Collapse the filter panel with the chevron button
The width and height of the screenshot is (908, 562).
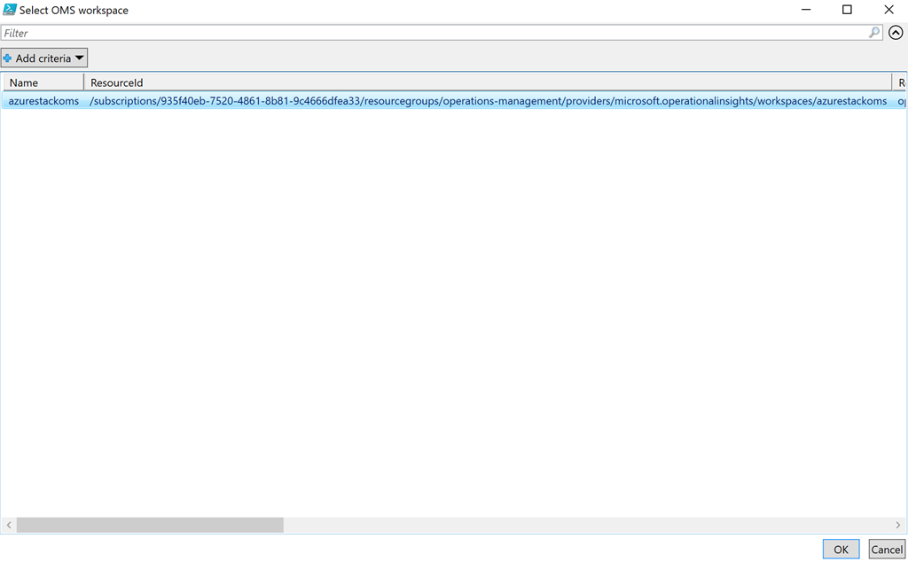click(x=896, y=33)
